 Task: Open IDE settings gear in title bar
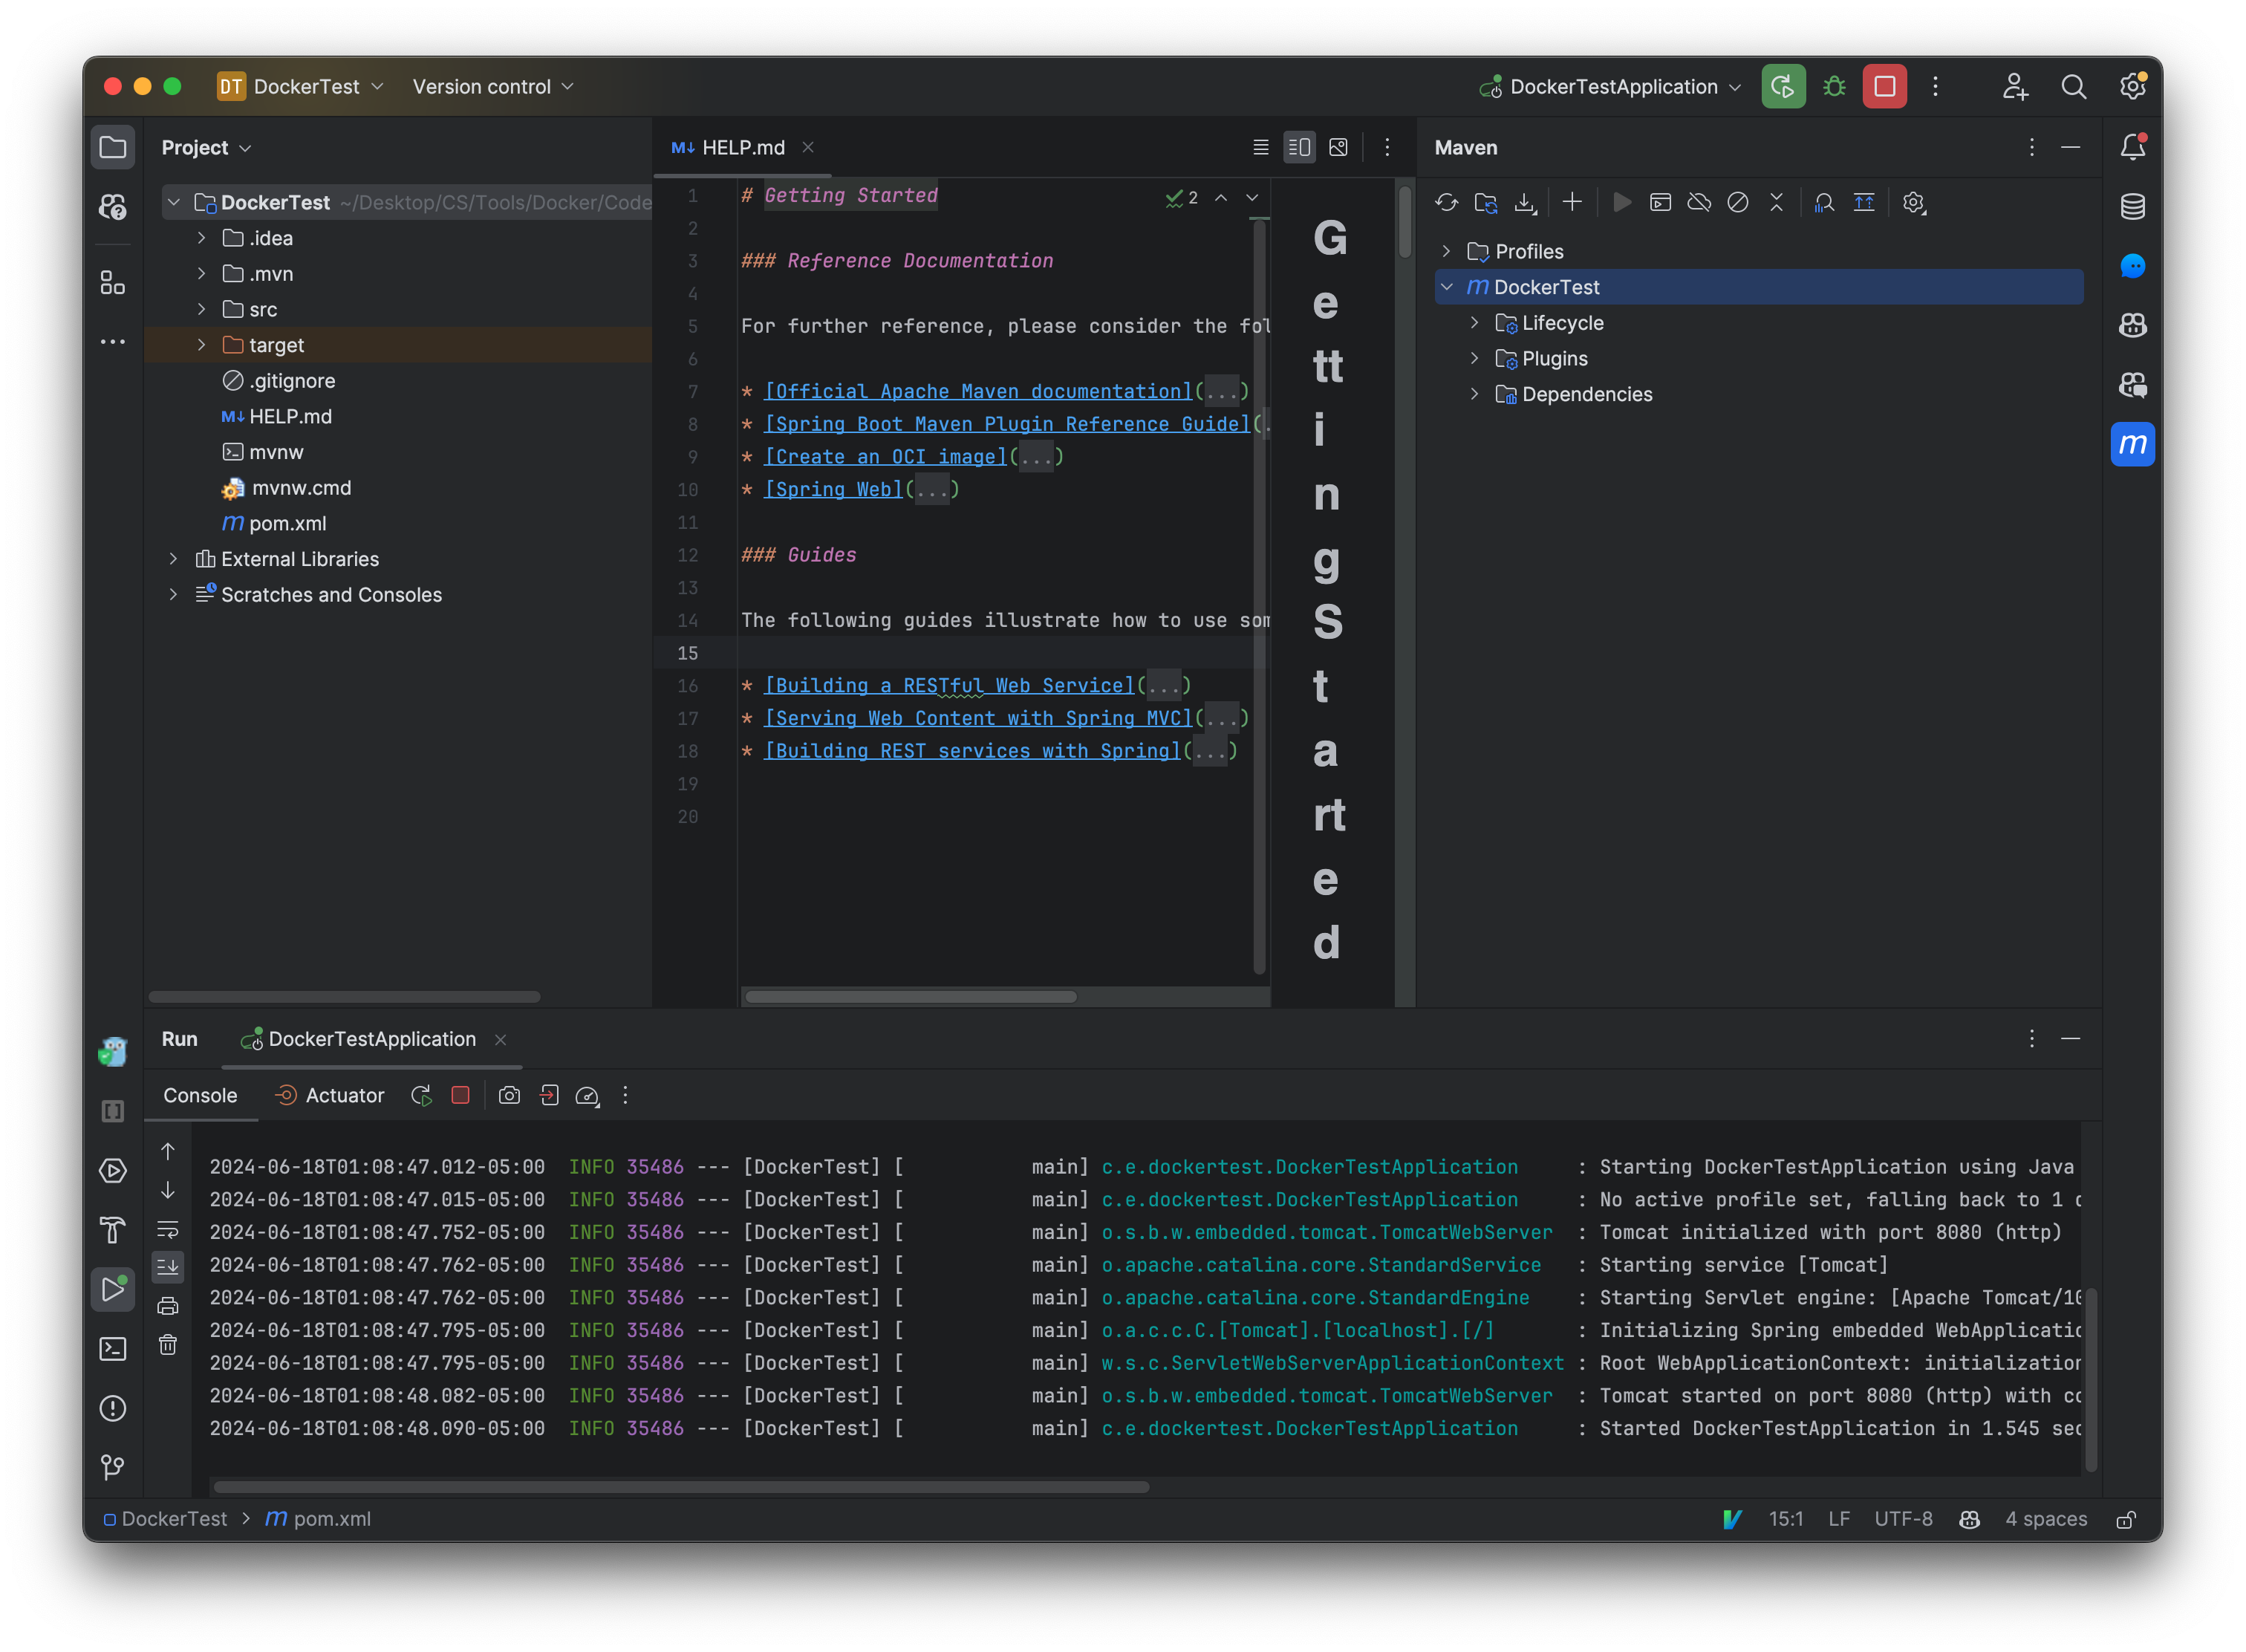(x=2132, y=87)
